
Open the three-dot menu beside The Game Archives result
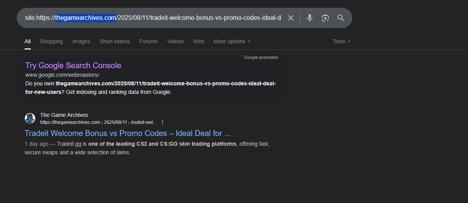[x=162, y=122]
